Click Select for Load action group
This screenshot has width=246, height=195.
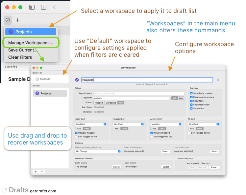tap(165, 151)
